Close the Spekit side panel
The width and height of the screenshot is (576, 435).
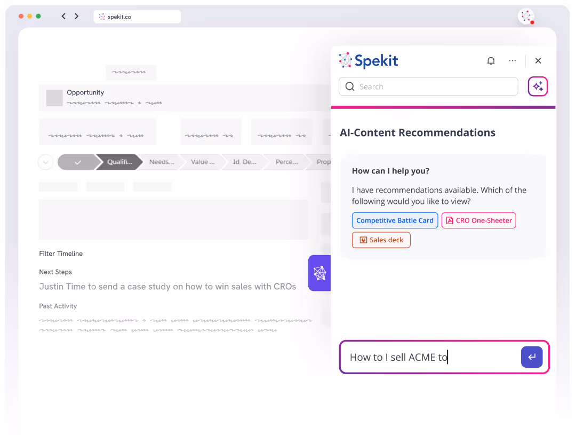pos(538,61)
